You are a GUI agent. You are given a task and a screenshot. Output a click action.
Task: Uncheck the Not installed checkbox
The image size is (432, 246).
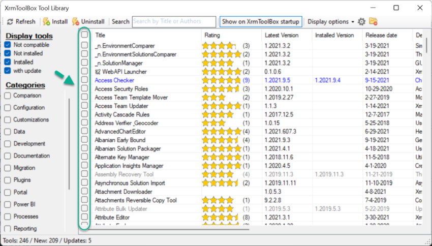click(8, 53)
